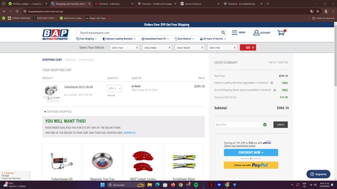This screenshot has width=337, height=189.
Task: Click the Scrubblade Wiper image
Action: (184, 161)
